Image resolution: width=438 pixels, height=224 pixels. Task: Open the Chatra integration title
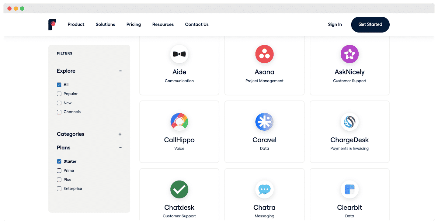tap(264, 208)
